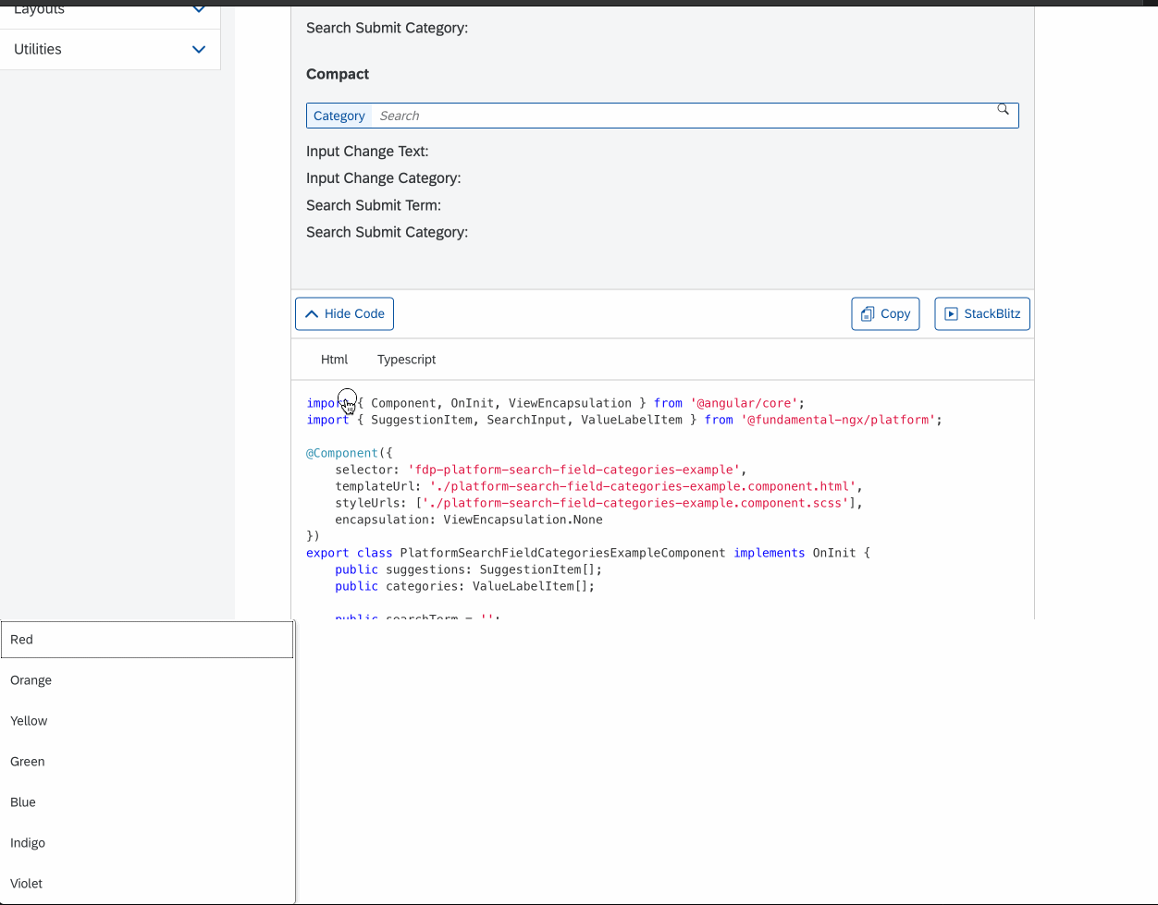Click the Hide Code chevron-up icon
Image resolution: width=1158 pixels, height=905 pixels.
[312, 314]
